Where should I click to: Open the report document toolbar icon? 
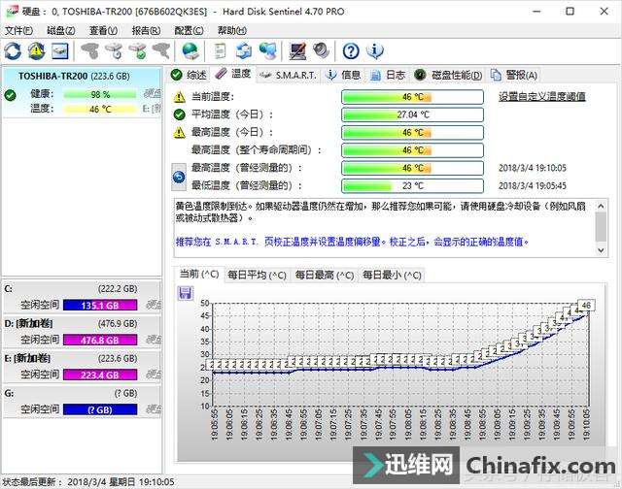220,51
